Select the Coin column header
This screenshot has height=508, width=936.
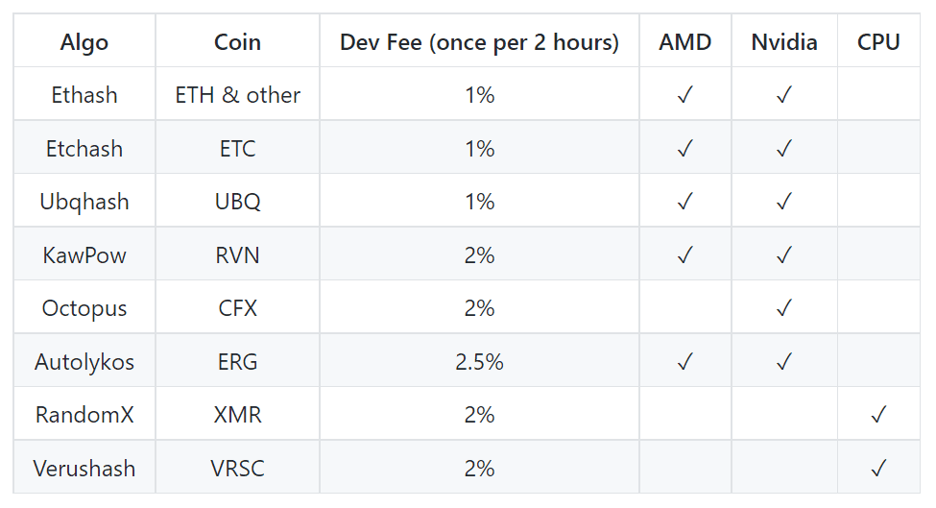237,42
